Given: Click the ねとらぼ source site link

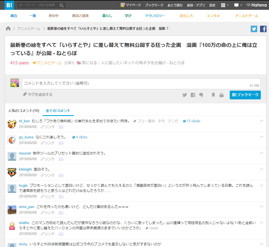Looking at the screenshot, I should tap(131, 63).
